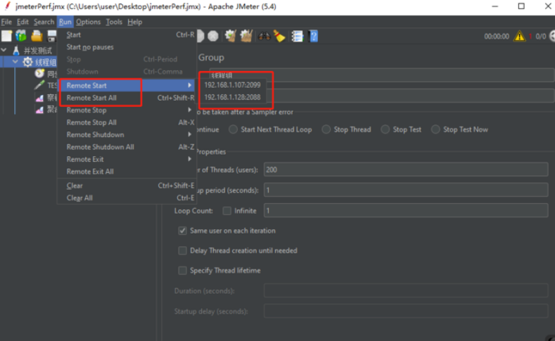The width and height of the screenshot is (555, 341).
Task: Choose Start no pauses menu item
Action: [127, 47]
